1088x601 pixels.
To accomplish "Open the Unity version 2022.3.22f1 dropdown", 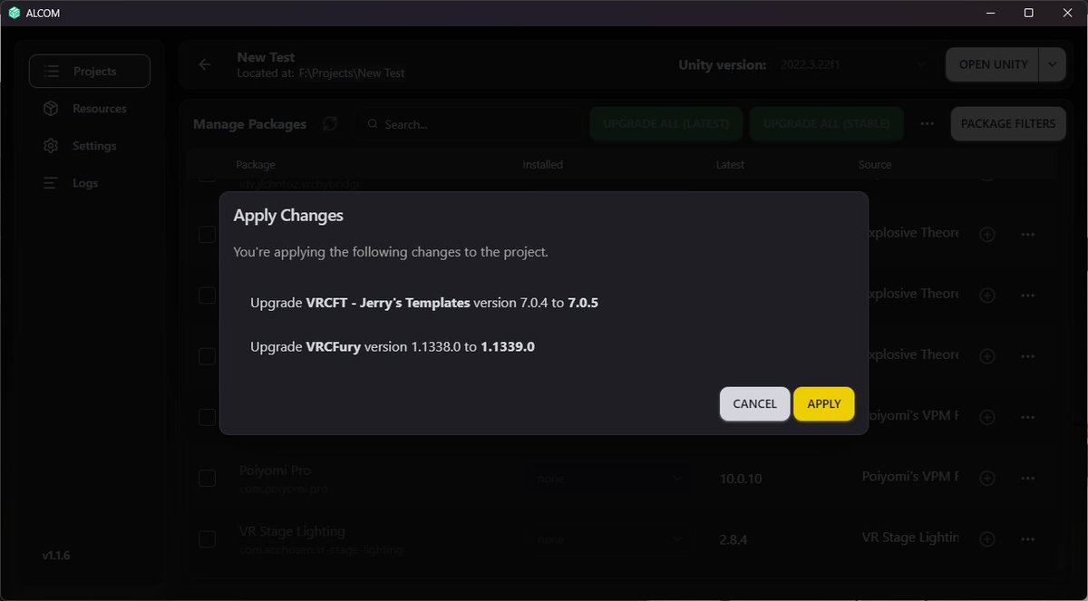I will coord(853,64).
